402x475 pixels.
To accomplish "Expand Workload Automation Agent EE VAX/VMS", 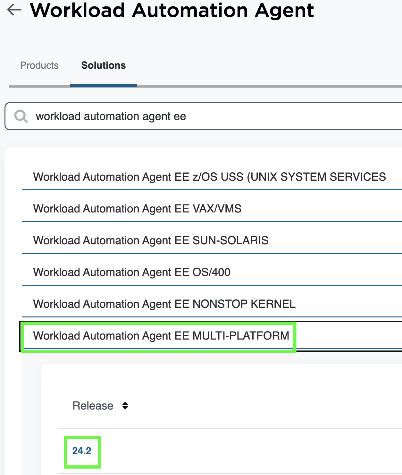I will tap(212, 209).
